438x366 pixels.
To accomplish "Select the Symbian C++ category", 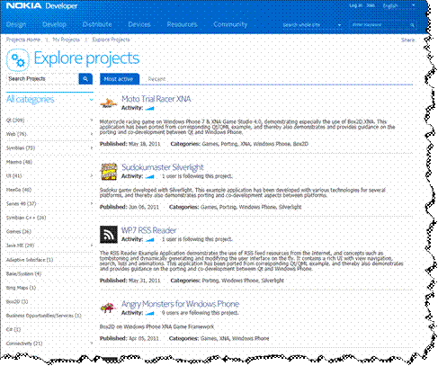I will coord(26,218).
